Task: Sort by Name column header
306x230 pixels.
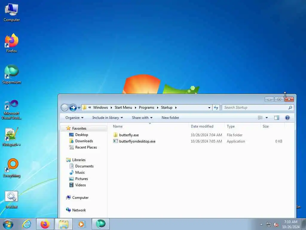Action: point(150,126)
